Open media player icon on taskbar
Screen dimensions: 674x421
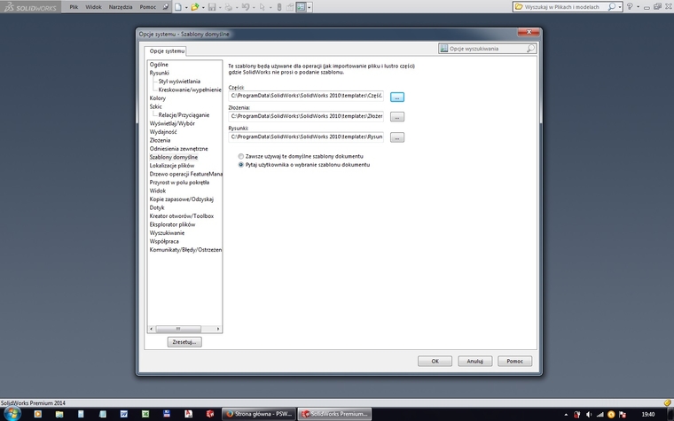(x=38, y=414)
